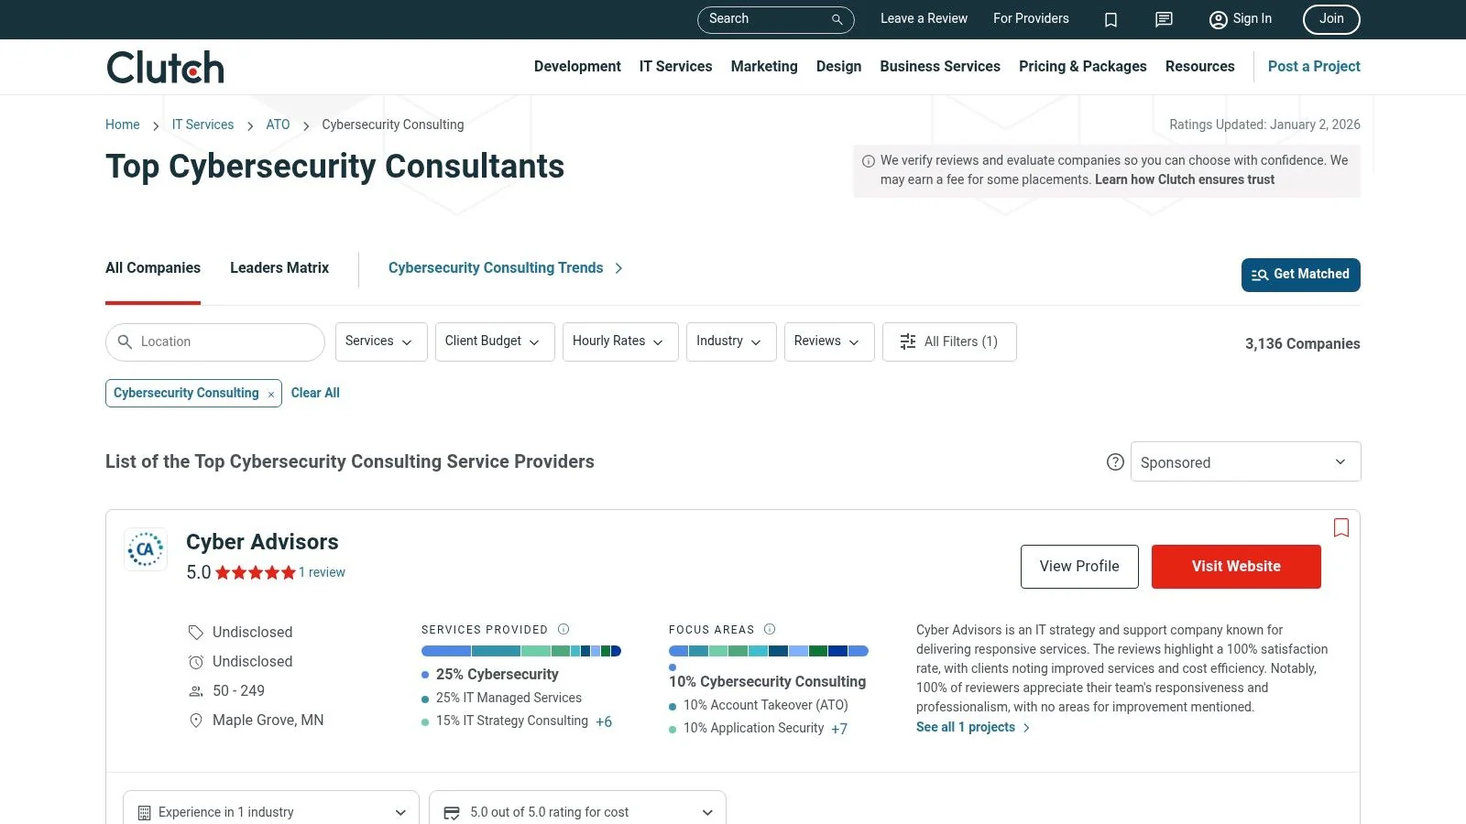Click the info icon in the review verification notice
Viewport: 1466px width, 824px height.
pyautogui.click(x=867, y=159)
